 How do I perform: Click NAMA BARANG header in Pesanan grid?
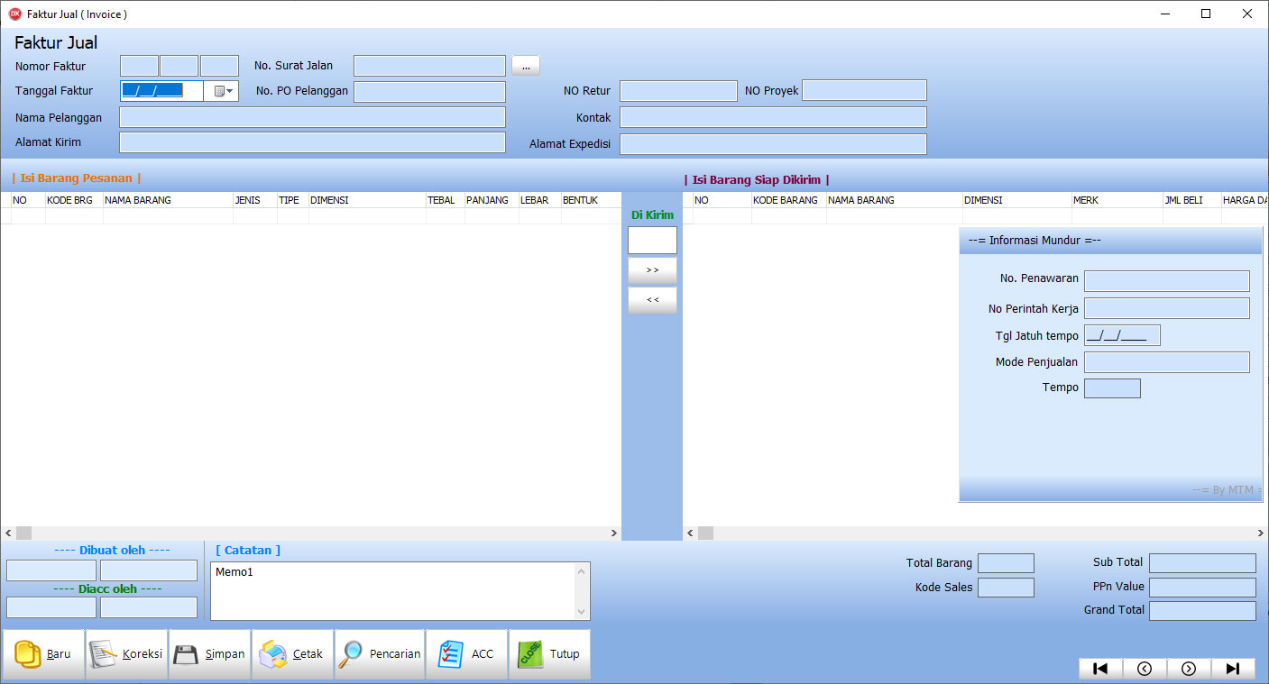168,200
